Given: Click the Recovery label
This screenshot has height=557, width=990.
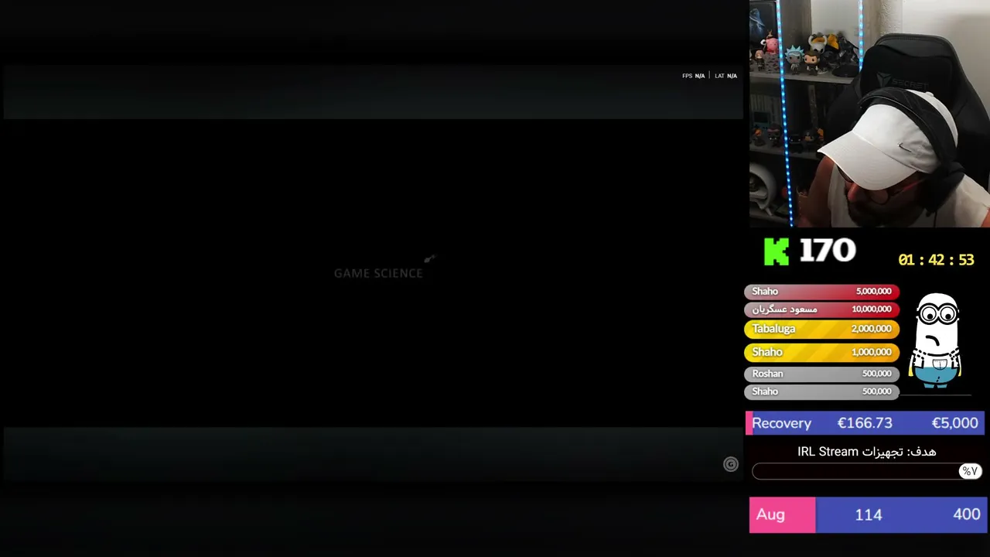Looking at the screenshot, I should tap(781, 423).
